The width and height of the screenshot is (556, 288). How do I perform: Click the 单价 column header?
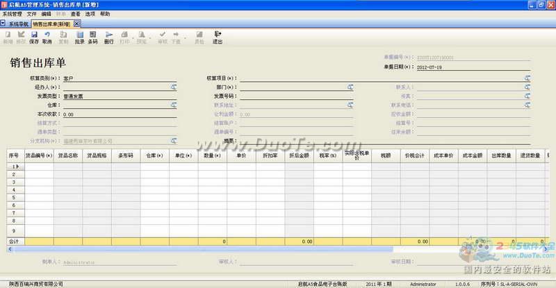[241, 155]
